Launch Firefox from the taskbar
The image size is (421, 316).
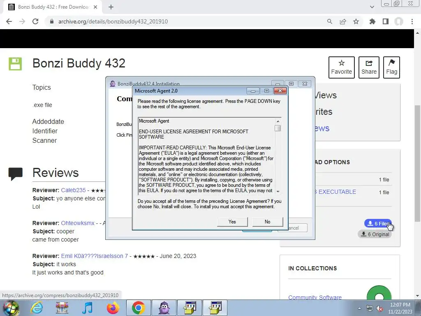113,308
